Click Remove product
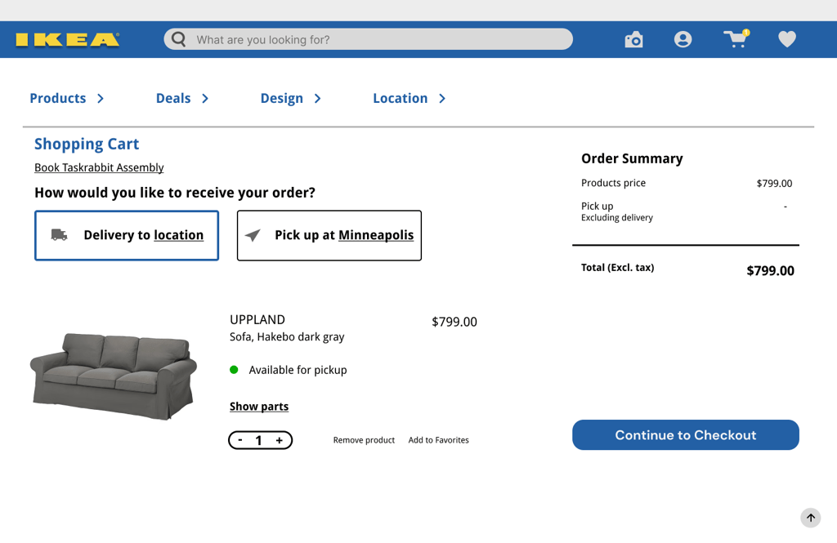 (x=364, y=440)
